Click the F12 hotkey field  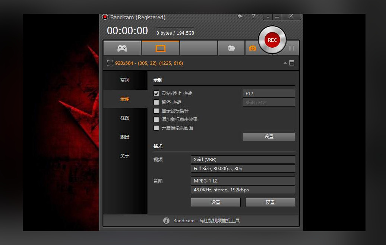(269, 93)
